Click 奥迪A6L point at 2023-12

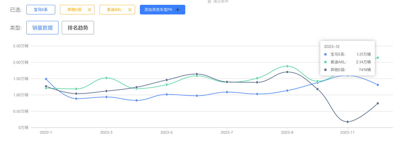point(378,58)
